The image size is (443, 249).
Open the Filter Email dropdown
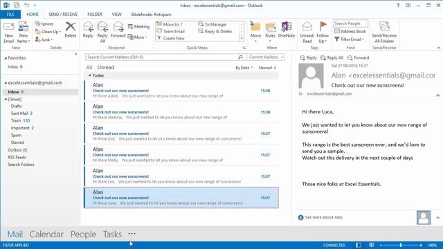349,39
